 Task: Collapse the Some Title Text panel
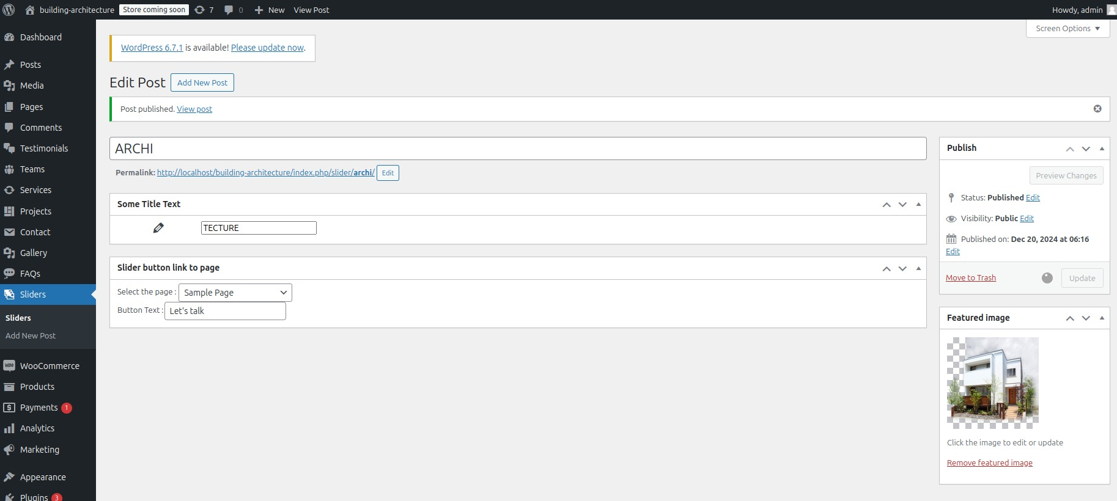(x=918, y=205)
